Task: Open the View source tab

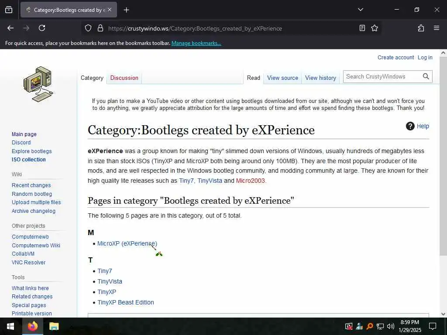Action: [x=282, y=78]
